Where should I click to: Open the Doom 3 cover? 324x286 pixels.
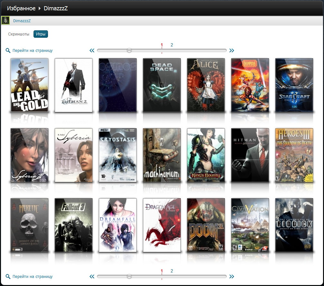coord(206,225)
